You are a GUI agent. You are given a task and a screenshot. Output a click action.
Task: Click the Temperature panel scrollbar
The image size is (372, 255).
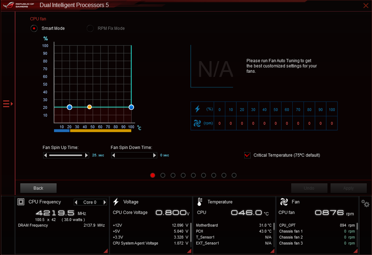coord(274,227)
